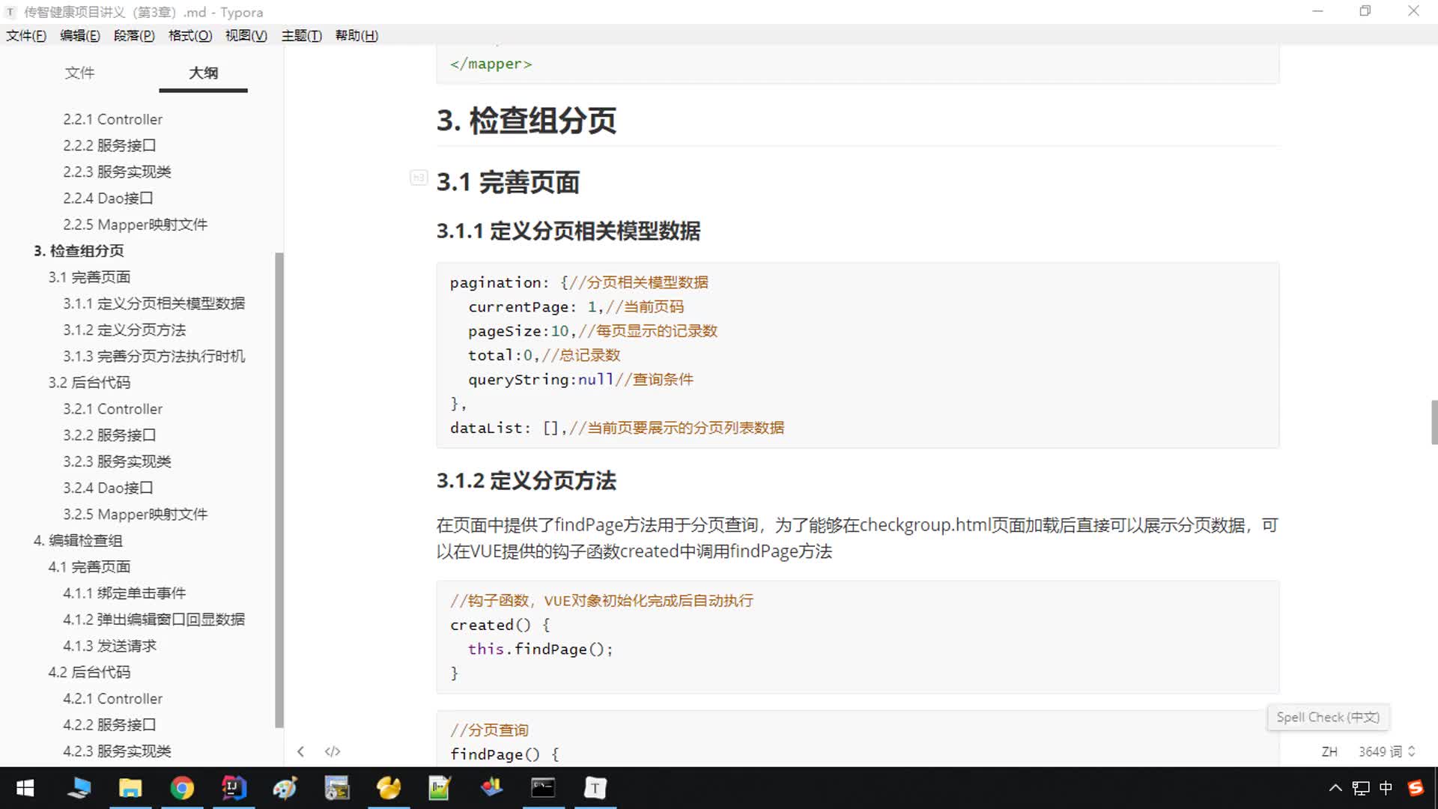Click the findPage() code block
1438x809 pixels.
point(858,739)
